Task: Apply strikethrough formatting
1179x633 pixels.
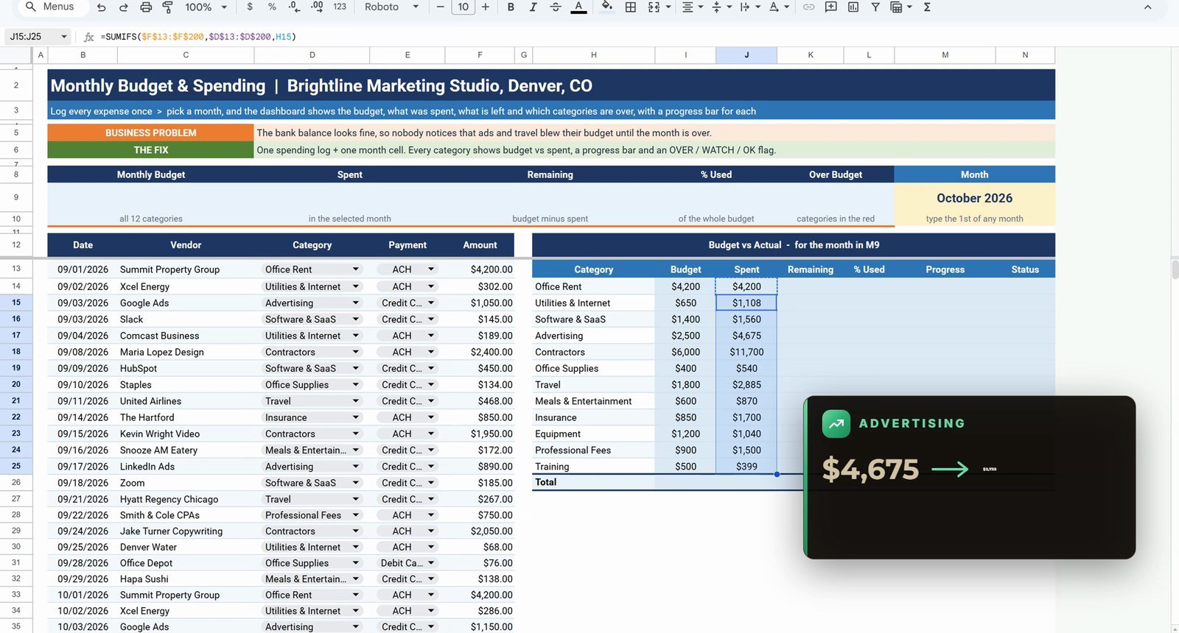Action: 556,7
